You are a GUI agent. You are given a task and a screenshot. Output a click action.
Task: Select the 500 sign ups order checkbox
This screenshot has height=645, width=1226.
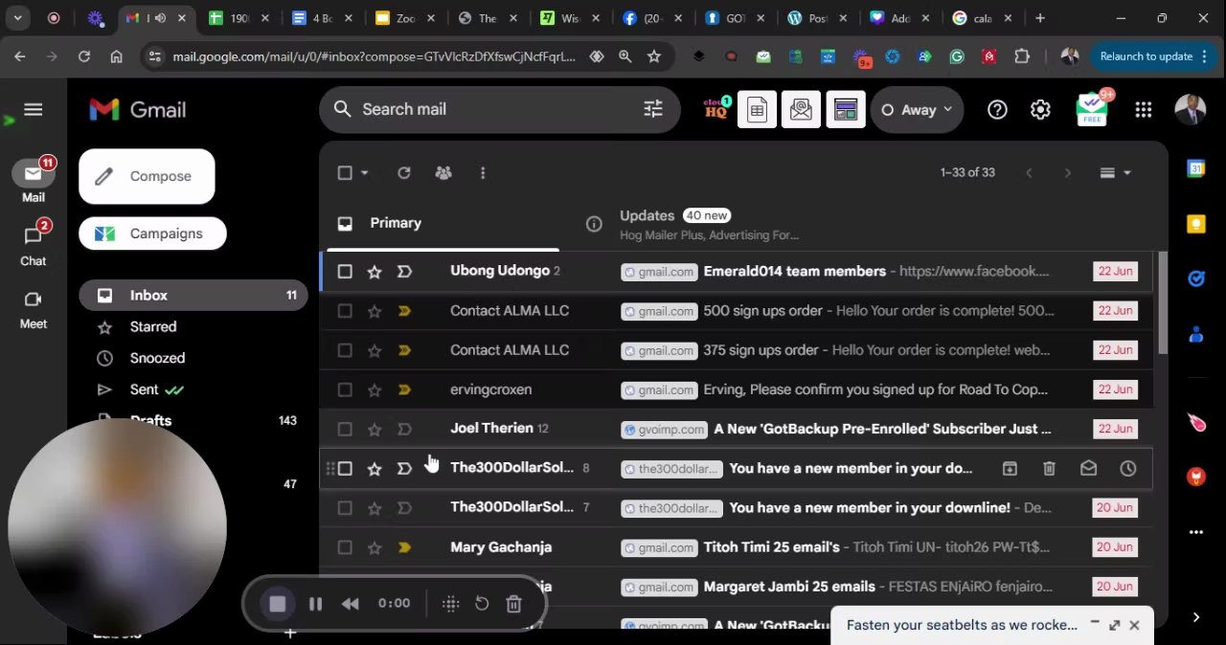pos(345,311)
